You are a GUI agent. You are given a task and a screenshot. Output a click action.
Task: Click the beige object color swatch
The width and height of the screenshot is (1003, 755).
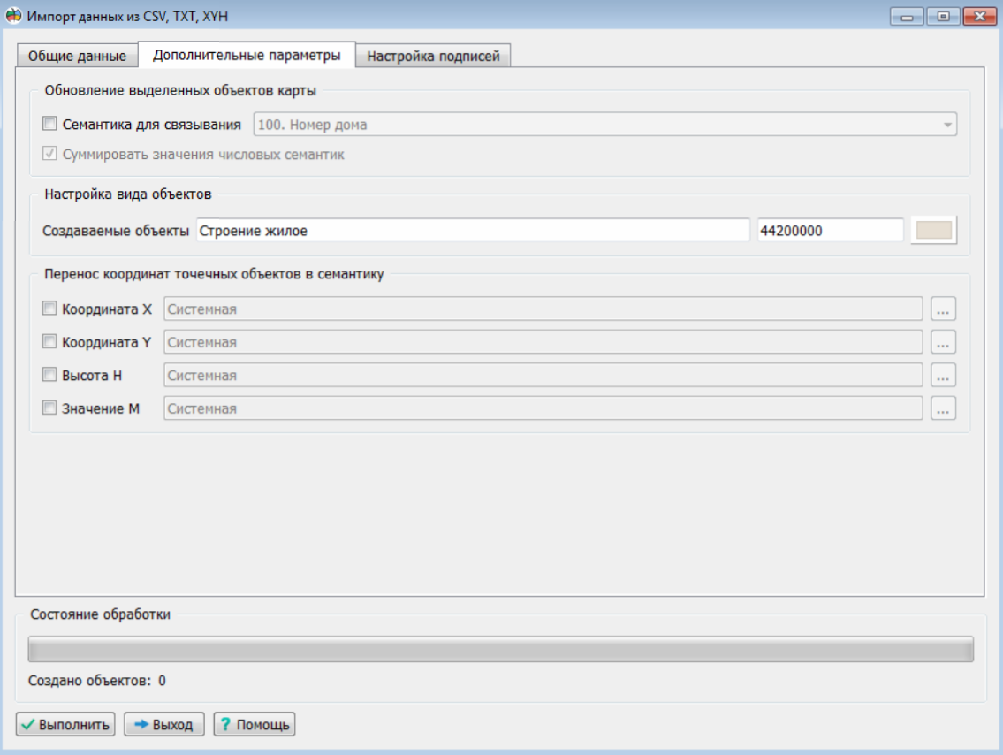934,231
